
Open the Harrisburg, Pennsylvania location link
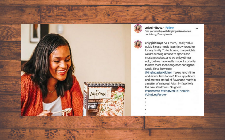(158, 34)
